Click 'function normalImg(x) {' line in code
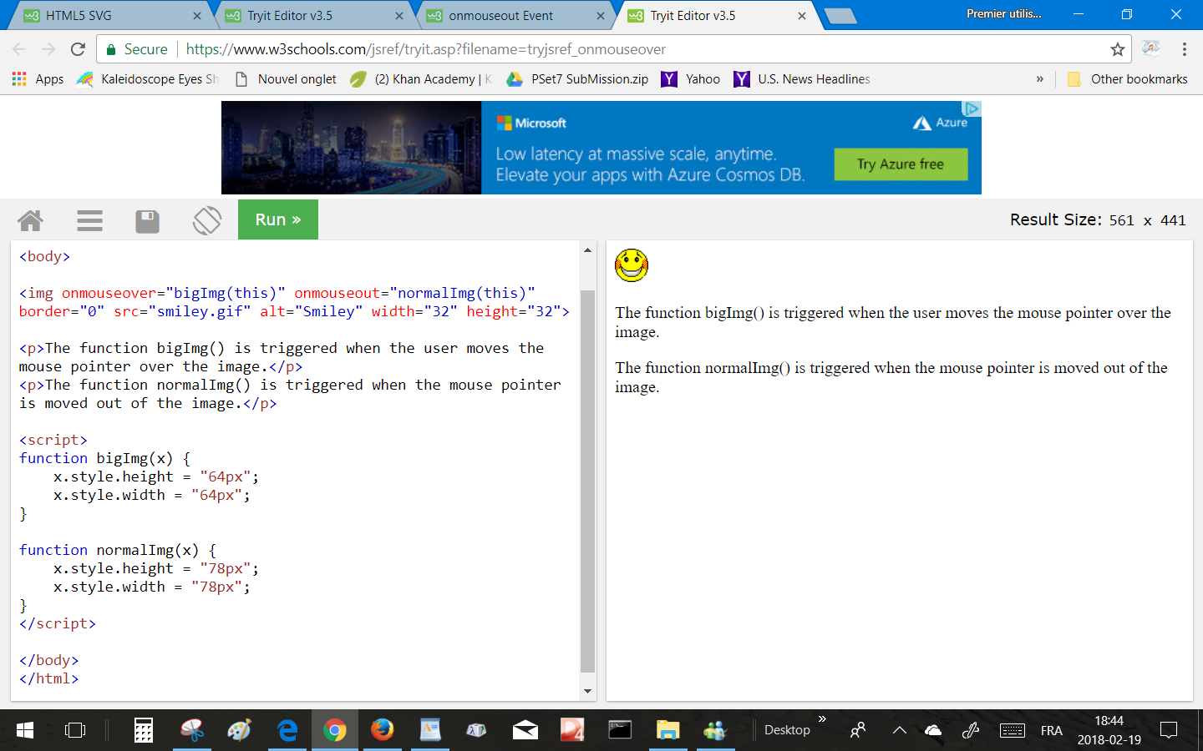1203x751 pixels. point(118,550)
